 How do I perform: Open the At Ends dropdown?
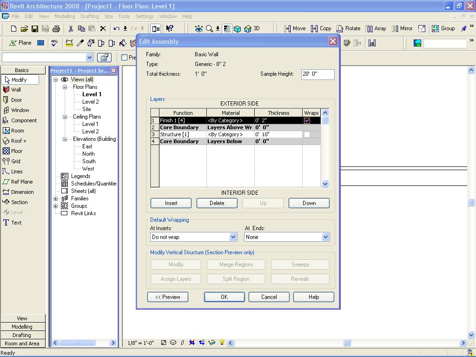(x=325, y=237)
